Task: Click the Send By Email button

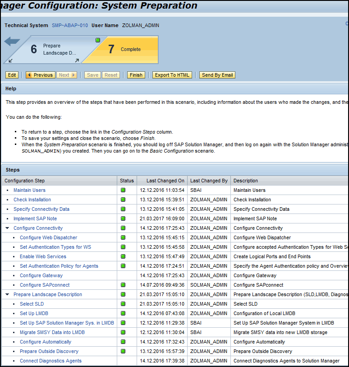Action: tap(217, 75)
